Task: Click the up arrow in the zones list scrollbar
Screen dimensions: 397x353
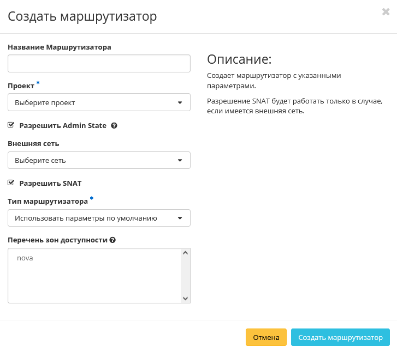Action: 185,253
